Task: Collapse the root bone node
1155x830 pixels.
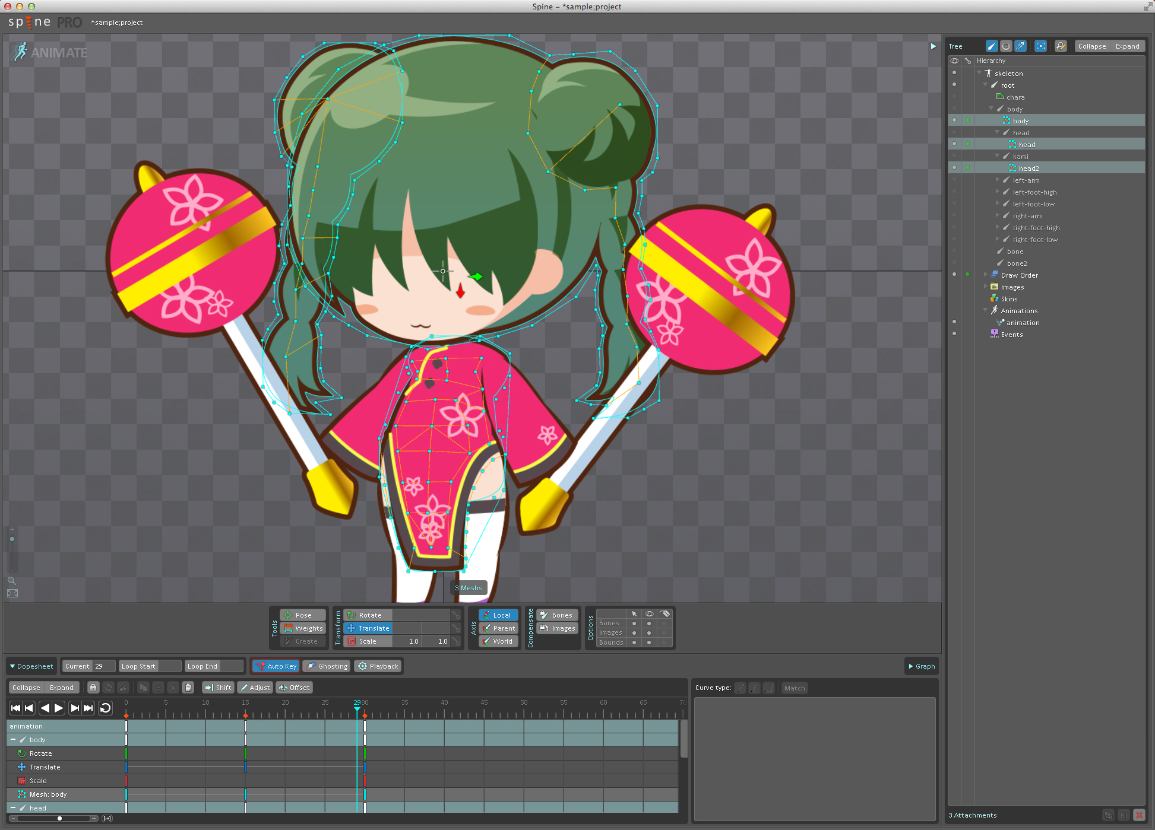Action: 985,85
